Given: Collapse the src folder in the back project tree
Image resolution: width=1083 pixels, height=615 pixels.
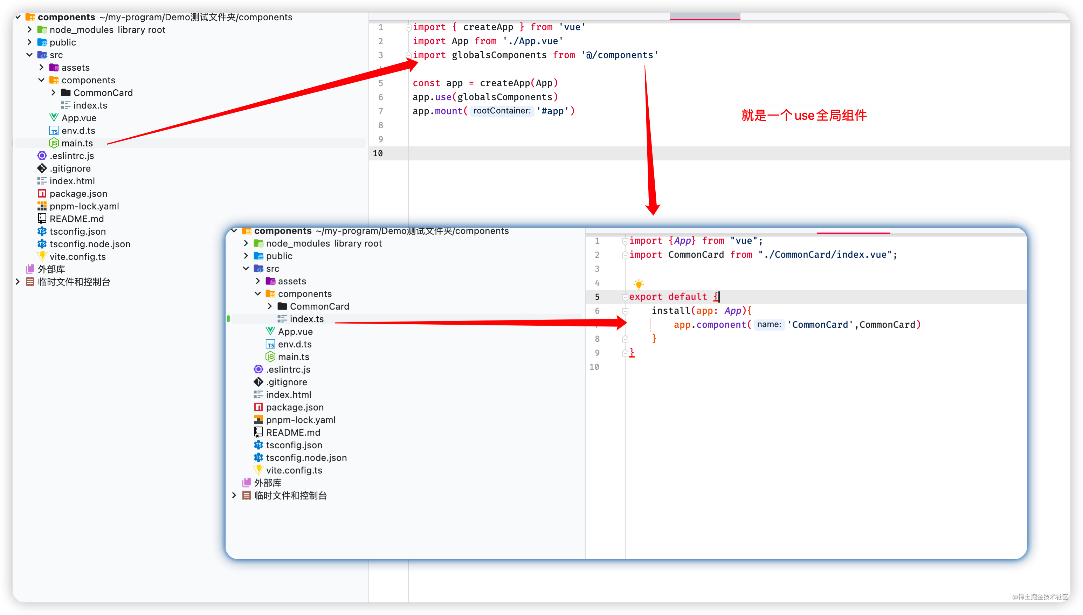Looking at the screenshot, I should tap(29, 55).
